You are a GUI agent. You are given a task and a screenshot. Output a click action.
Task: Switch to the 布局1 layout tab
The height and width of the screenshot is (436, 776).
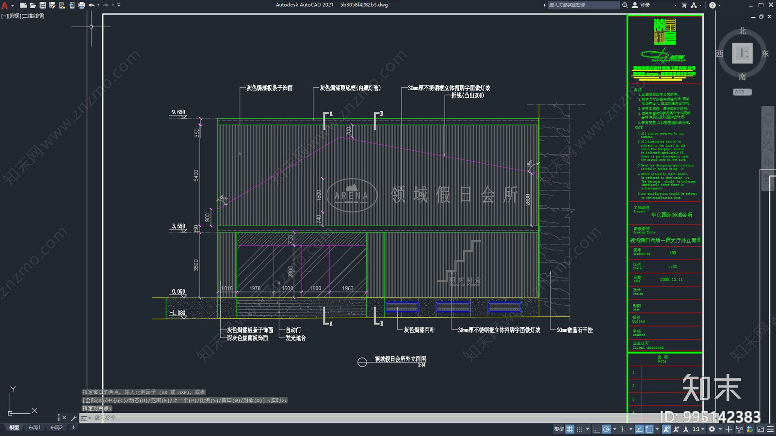[34, 427]
